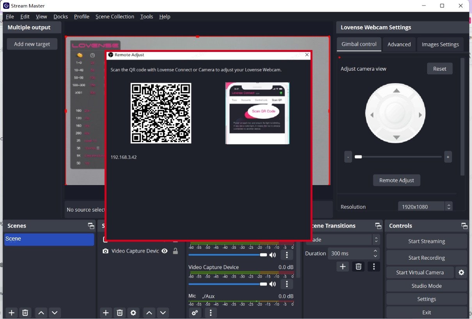Screen dimensions: 472x319
Task: Mute the mixer channel above Video Capture Device
Action: coord(273,255)
